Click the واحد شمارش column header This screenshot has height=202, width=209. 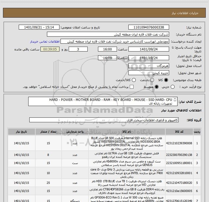pos(75,132)
